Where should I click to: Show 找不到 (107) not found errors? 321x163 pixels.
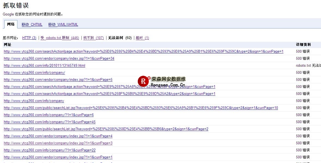click(x=93, y=38)
